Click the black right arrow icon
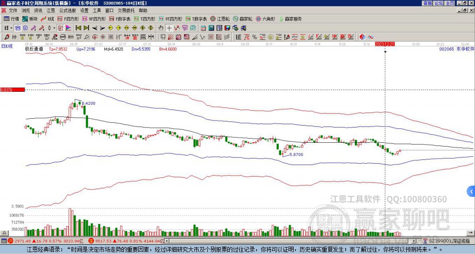This screenshot has width=475, height=254. point(103,28)
